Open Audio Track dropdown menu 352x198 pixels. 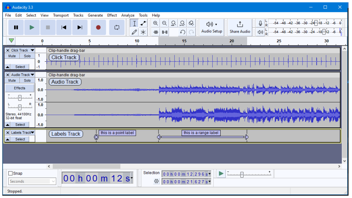click(22, 75)
